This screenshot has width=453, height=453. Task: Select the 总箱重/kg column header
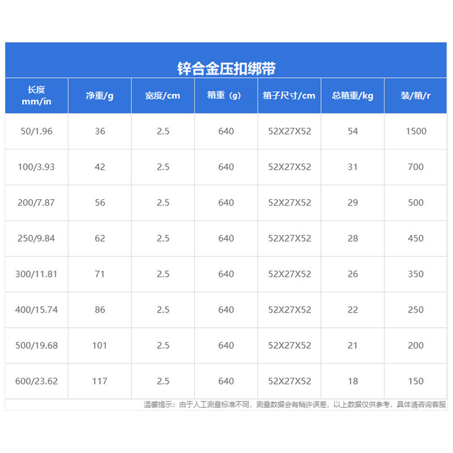click(x=352, y=96)
